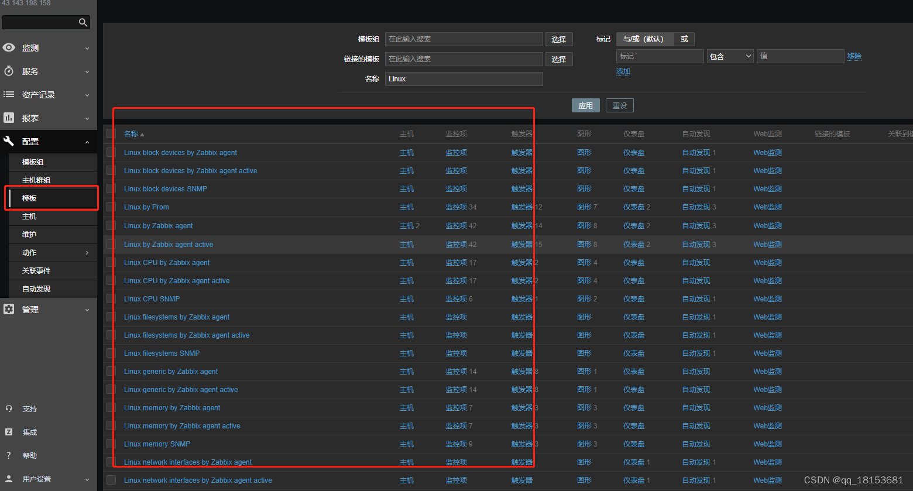Click the 用户设置 person icon

9,479
